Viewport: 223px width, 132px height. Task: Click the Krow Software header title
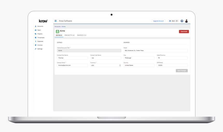coord(65,21)
